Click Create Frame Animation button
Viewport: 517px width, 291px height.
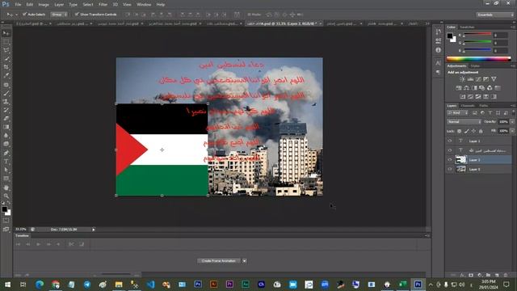point(219,261)
